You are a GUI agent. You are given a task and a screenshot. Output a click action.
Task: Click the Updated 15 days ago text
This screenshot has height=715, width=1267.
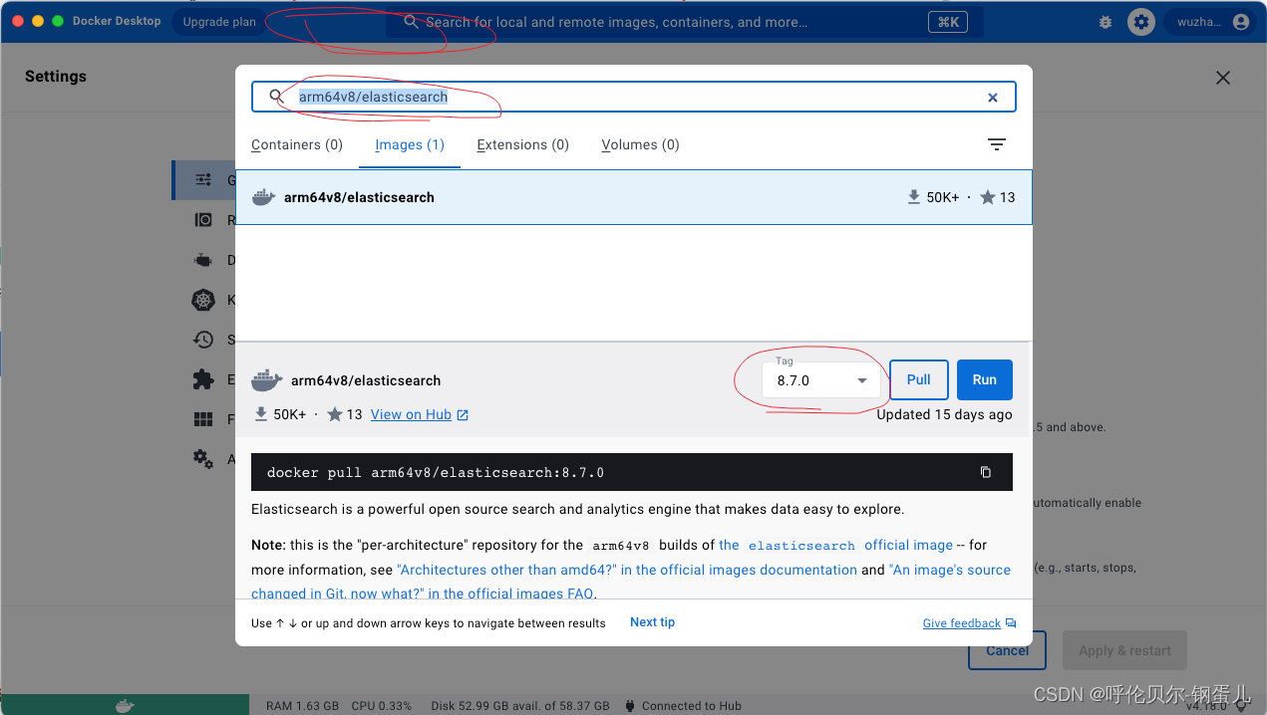944,414
